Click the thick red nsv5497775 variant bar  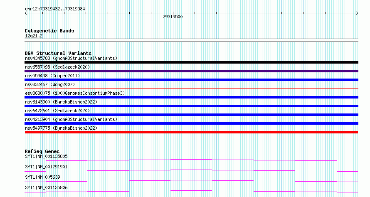[191, 132]
